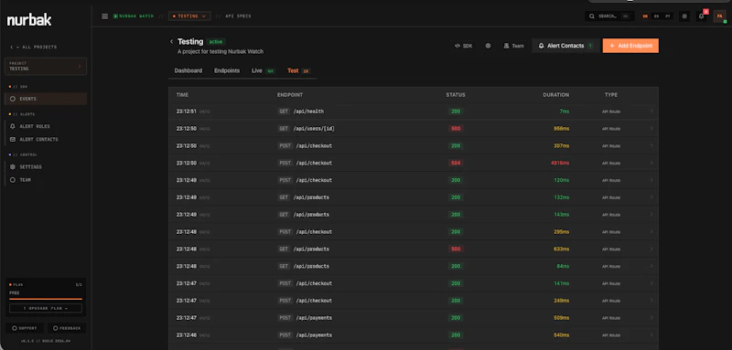Focus the Search field in top bar

(609, 16)
